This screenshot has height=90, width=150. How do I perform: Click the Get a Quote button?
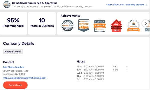tap(15, 85)
